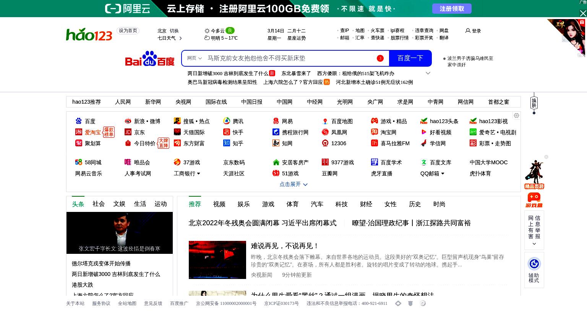
Task: Switch city with 切换
Action: tap(174, 31)
